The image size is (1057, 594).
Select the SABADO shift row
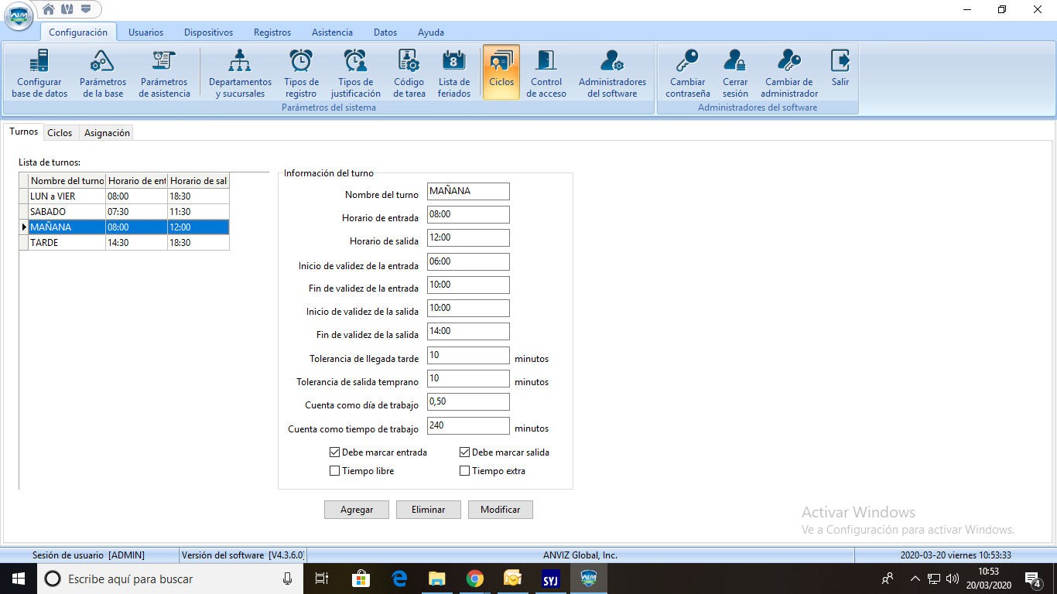point(124,212)
